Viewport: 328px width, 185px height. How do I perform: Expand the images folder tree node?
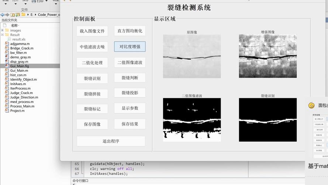pyautogui.click(x=2, y=30)
